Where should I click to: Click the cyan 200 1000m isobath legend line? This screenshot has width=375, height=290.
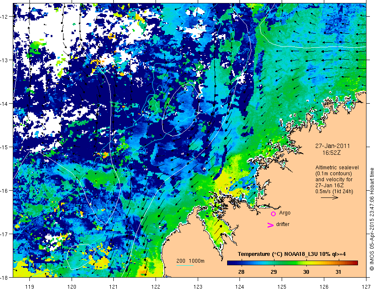click(x=185, y=265)
